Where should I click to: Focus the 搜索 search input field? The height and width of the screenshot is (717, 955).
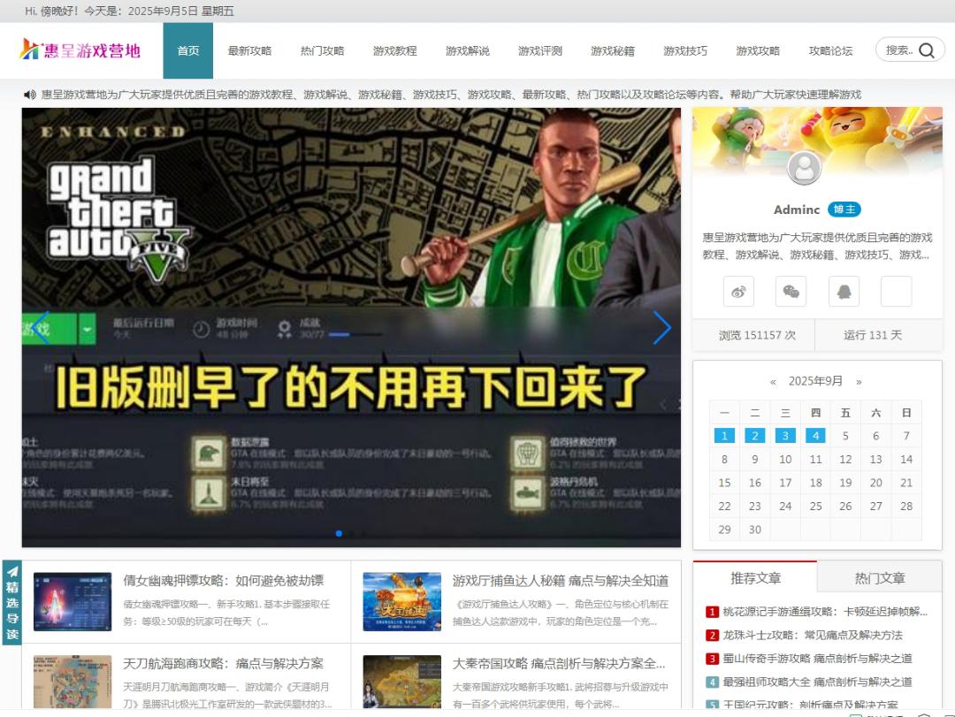tap(899, 50)
